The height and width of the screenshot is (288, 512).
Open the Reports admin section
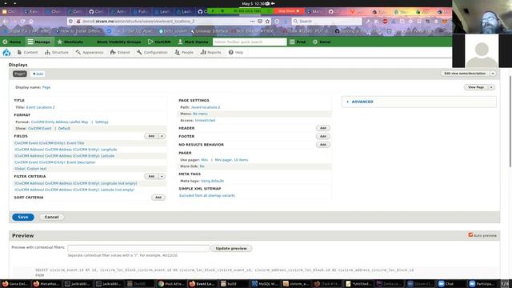(x=211, y=52)
